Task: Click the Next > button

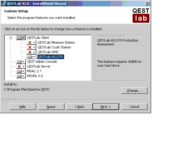Action: (x=106, y=107)
